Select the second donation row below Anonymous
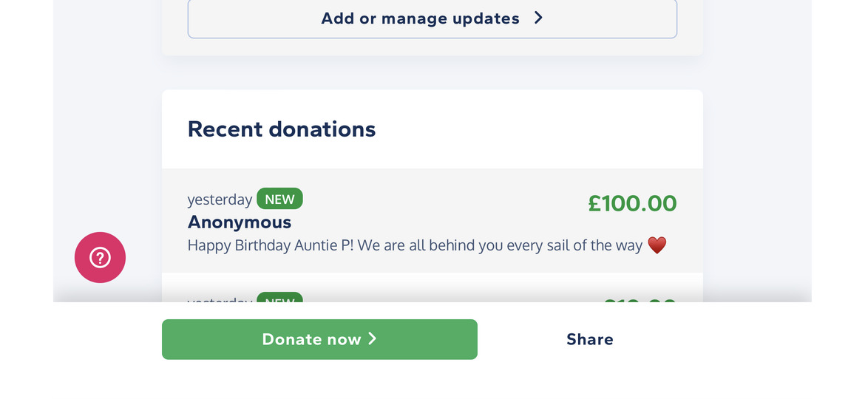 coord(432,287)
